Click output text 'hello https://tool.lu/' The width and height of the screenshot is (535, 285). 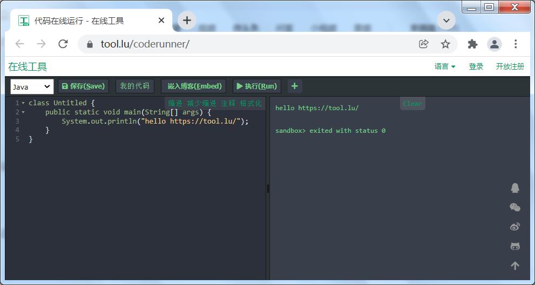(317, 108)
